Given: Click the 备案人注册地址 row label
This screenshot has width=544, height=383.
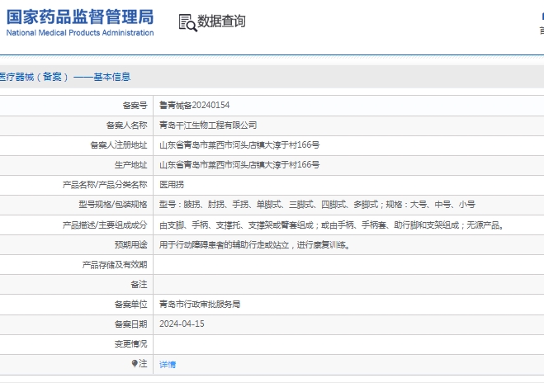Looking at the screenshot, I should coord(119,144).
